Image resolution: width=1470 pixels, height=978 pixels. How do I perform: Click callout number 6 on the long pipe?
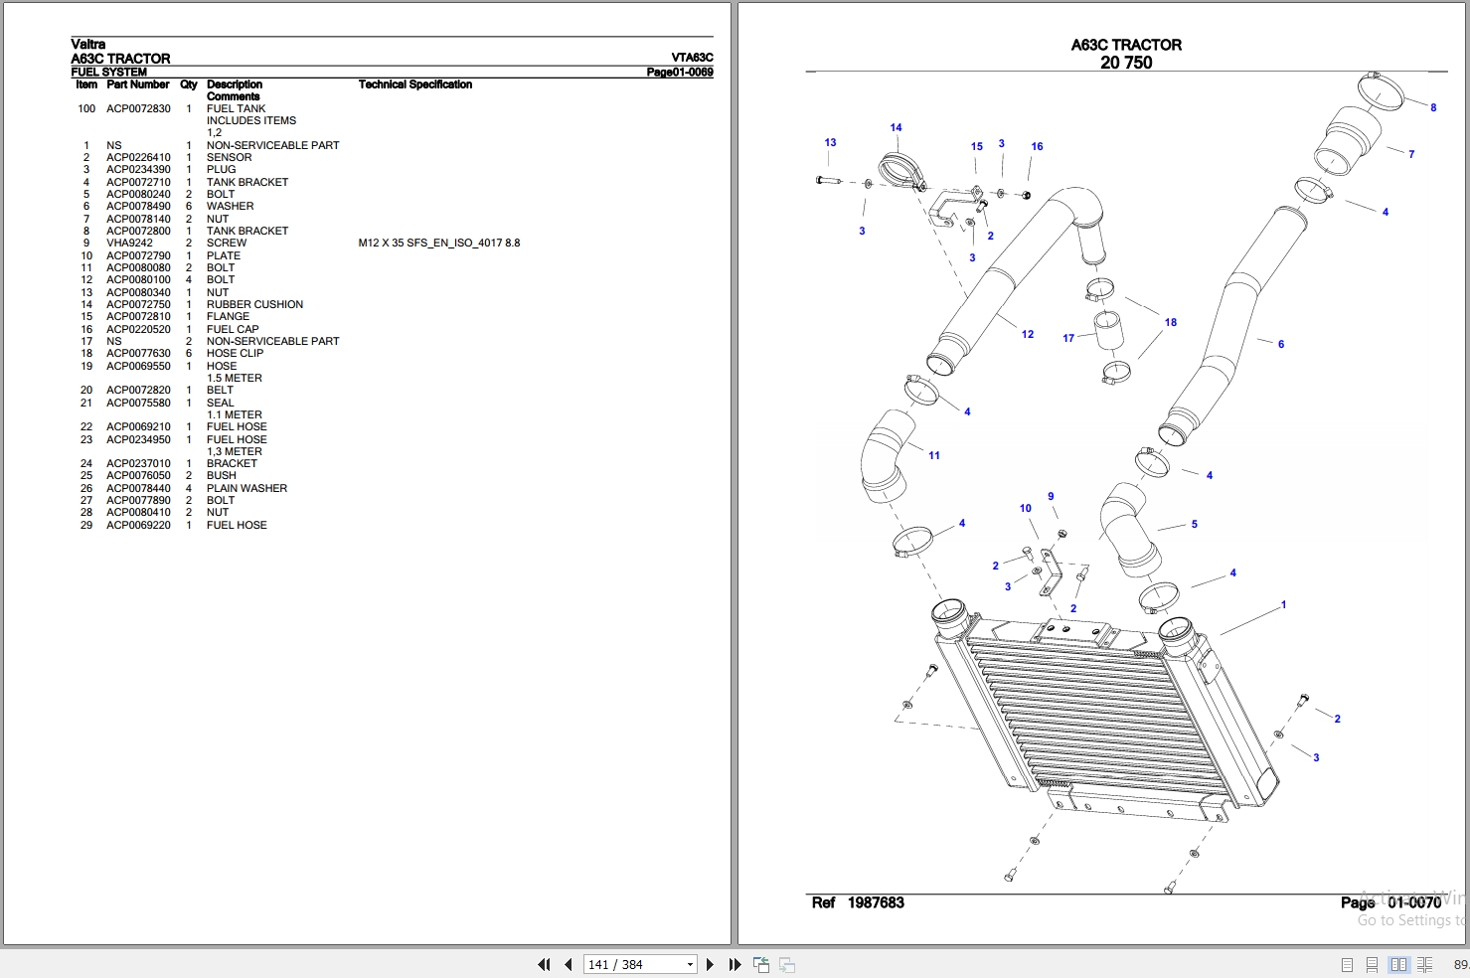click(1281, 344)
